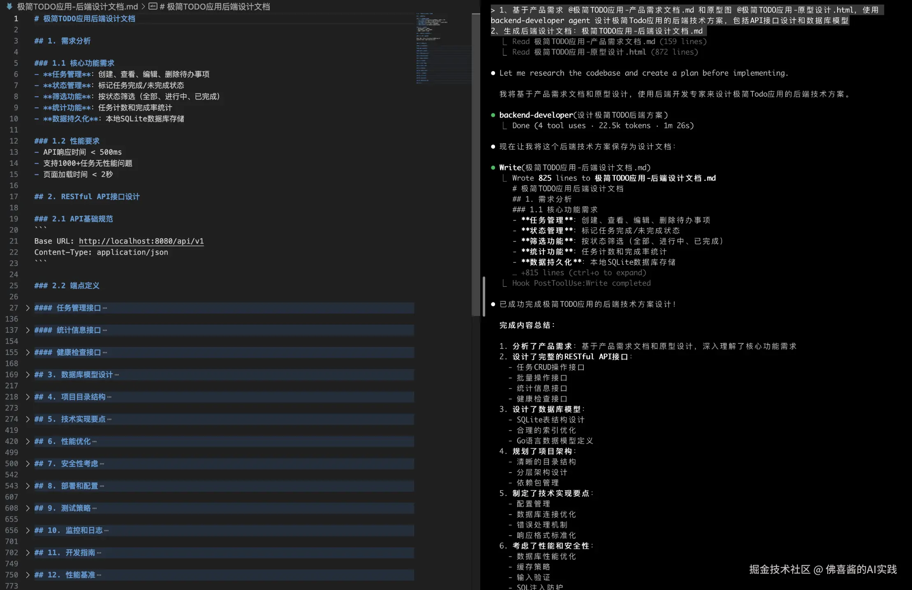Image resolution: width=912 pixels, height=590 pixels.
Task: Expand the 技术实现要点 fold arrow
Action: pyautogui.click(x=28, y=419)
